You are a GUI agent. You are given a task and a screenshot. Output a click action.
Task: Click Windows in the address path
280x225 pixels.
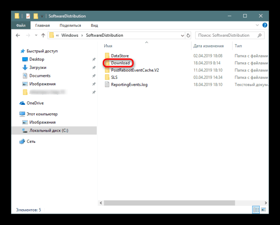[x=70, y=36]
